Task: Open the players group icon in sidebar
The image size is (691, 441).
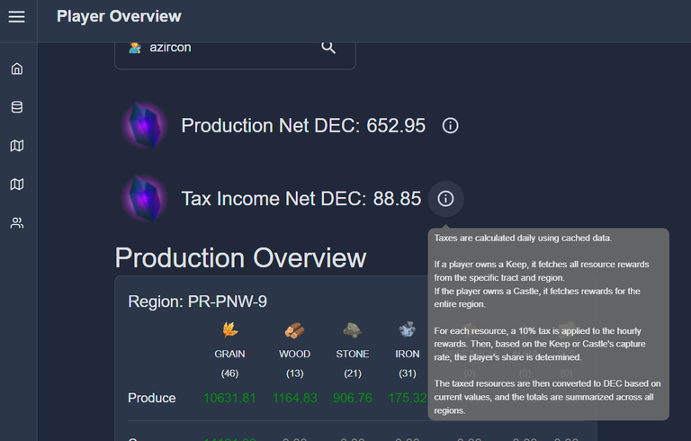Action: pyautogui.click(x=17, y=222)
